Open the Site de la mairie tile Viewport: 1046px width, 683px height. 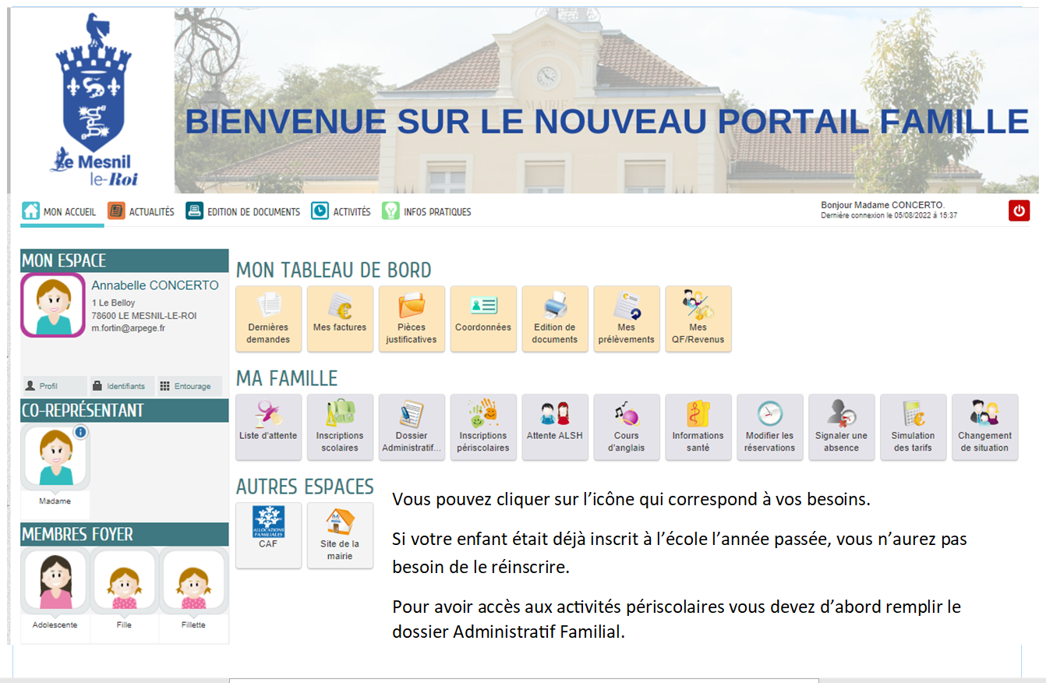pos(340,535)
